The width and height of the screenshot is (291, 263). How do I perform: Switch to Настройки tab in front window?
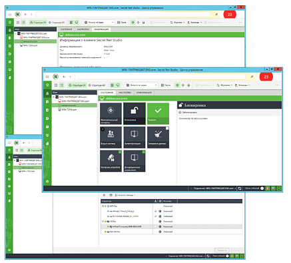(x=125, y=93)
